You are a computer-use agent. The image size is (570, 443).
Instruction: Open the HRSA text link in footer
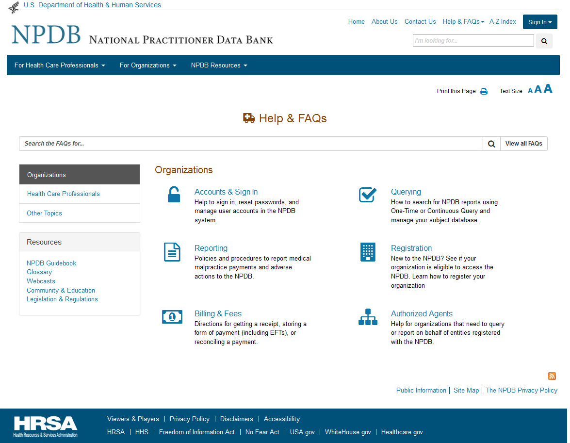click(x=115, y=432)
